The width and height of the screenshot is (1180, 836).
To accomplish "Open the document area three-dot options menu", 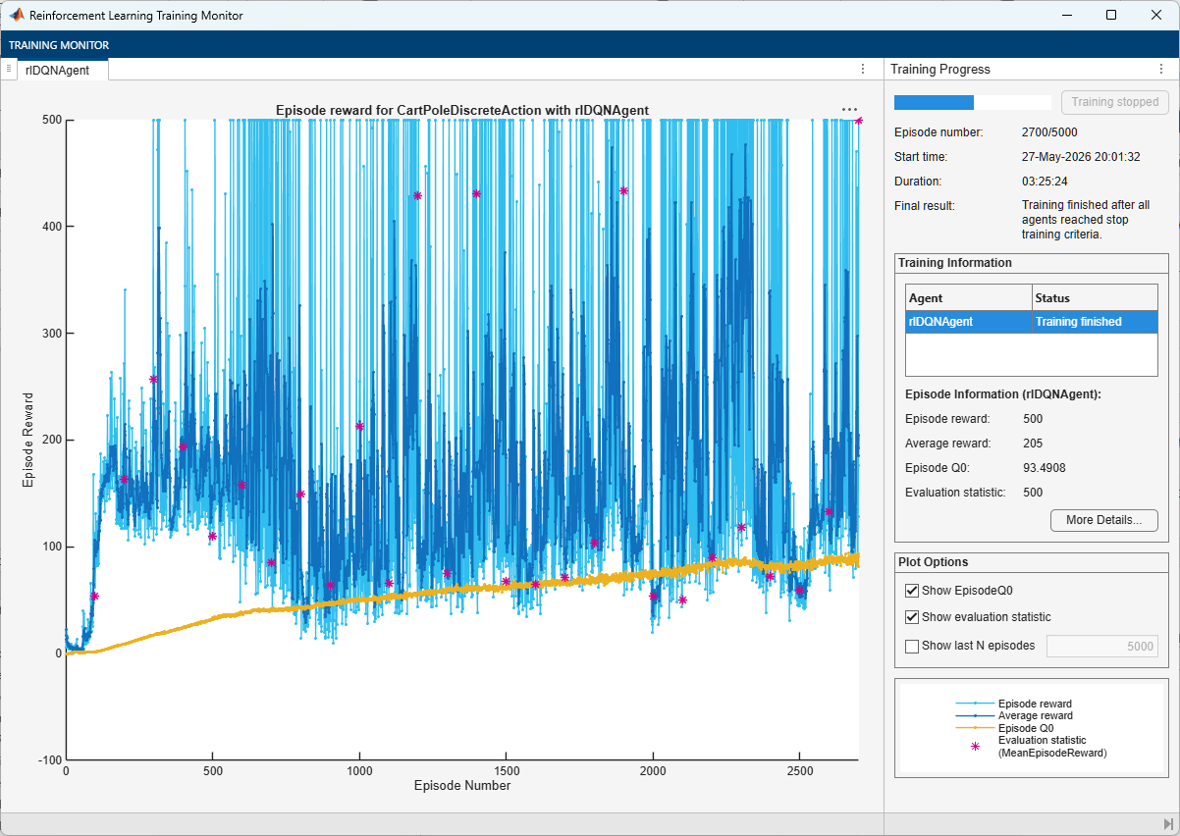I will point(863,69).
